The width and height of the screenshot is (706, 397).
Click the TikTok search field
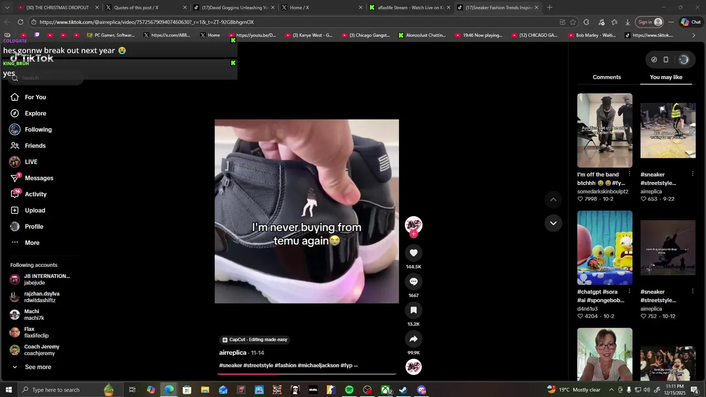pyautogui.click(x=46, y=78)
